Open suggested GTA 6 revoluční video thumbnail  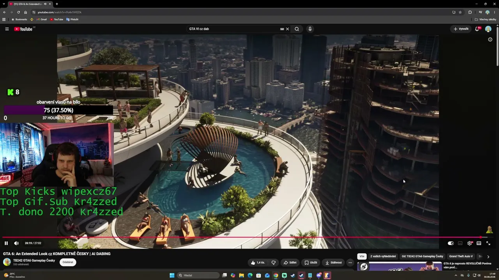[399, 266]
